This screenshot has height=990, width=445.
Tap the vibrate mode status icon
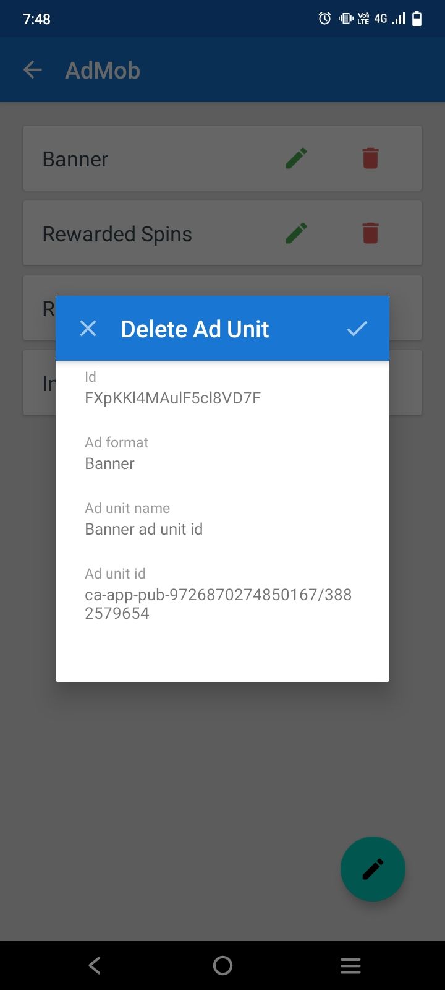tap(345, 19)
